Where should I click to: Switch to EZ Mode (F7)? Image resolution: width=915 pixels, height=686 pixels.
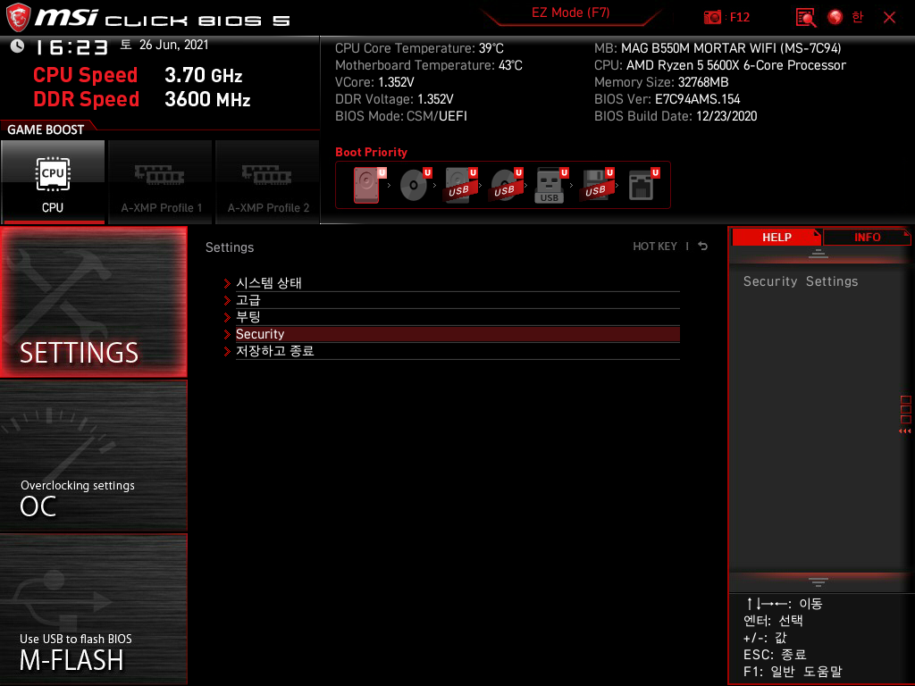click(x=570, y=13)
